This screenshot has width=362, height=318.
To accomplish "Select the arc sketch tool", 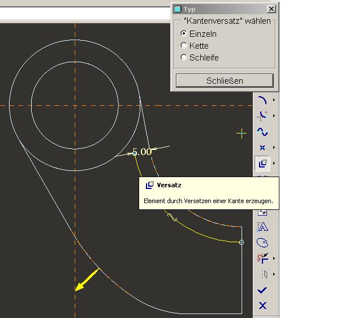I will click(262, 100).
